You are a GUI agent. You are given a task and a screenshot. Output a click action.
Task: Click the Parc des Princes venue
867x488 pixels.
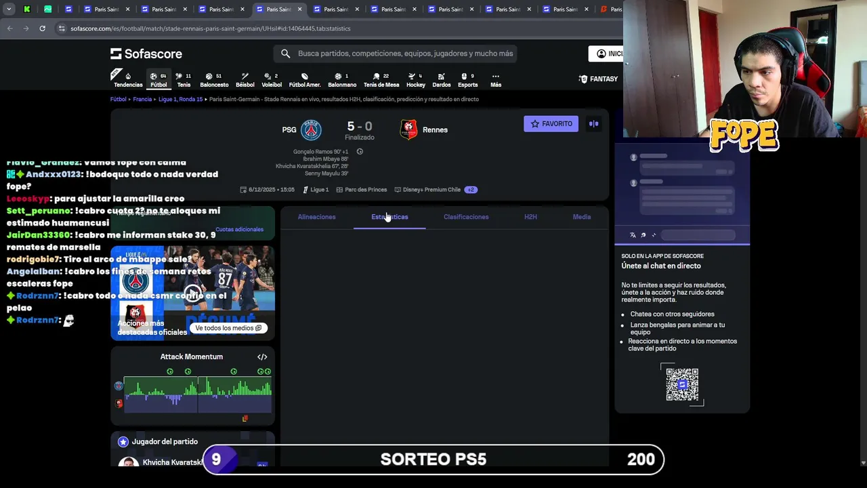(x=361, y=190)
